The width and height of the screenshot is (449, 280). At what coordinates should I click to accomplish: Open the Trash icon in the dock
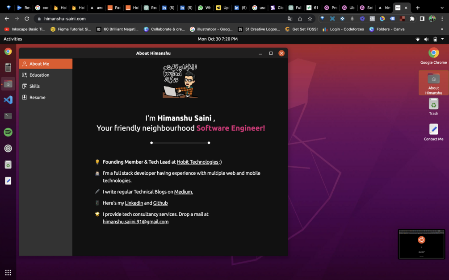pos(8,165)
